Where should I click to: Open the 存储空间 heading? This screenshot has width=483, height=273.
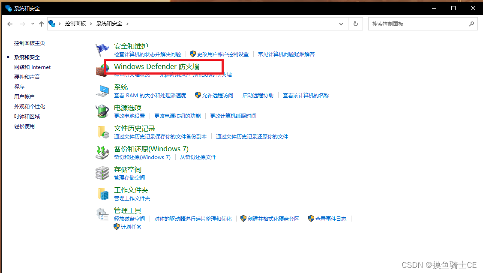coord(128,169)
